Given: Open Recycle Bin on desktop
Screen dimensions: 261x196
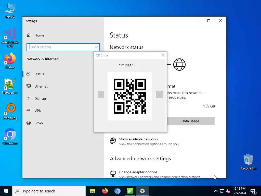Looking at the screenshot, I should (x=248, y=162).
